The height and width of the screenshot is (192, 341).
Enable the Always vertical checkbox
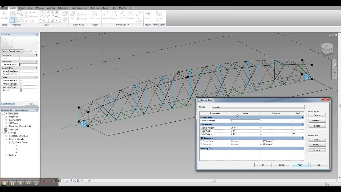click(x=21, y=84)
